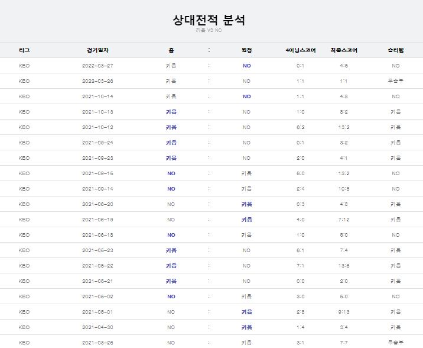Click home team NO in 2021-03-26 row
Screen dimensions: 423x348
coord(171,343)
